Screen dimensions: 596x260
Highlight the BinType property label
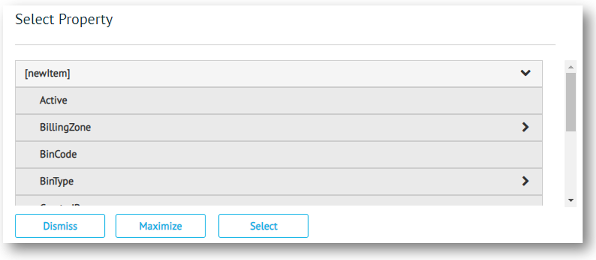(x=57, y=181)
